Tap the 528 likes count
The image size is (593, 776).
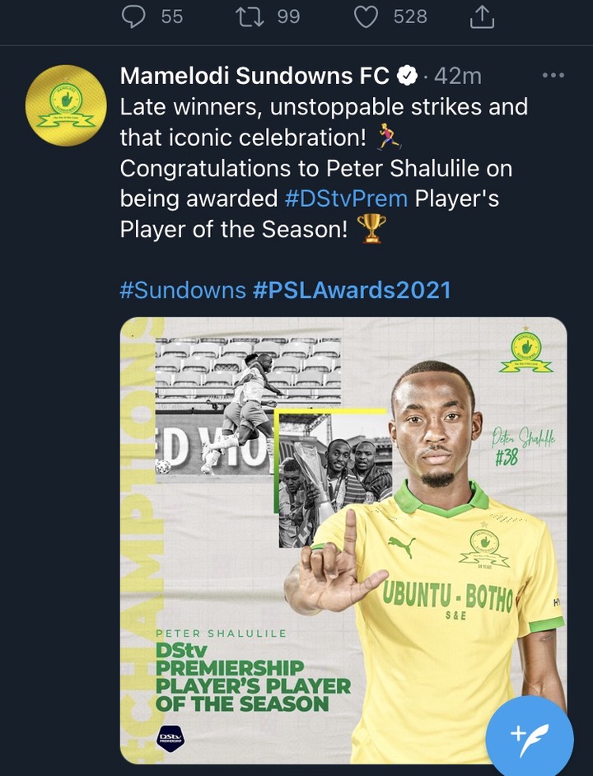410,16
